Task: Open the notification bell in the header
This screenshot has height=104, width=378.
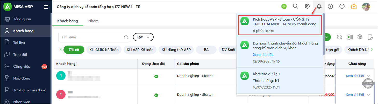Action: click(319, 6)
